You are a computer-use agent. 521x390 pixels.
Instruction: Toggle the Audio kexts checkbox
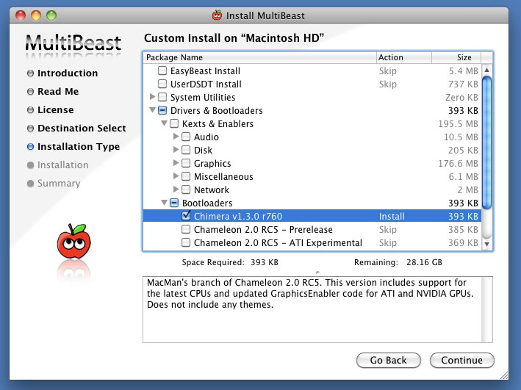click(x=186, y=137)
